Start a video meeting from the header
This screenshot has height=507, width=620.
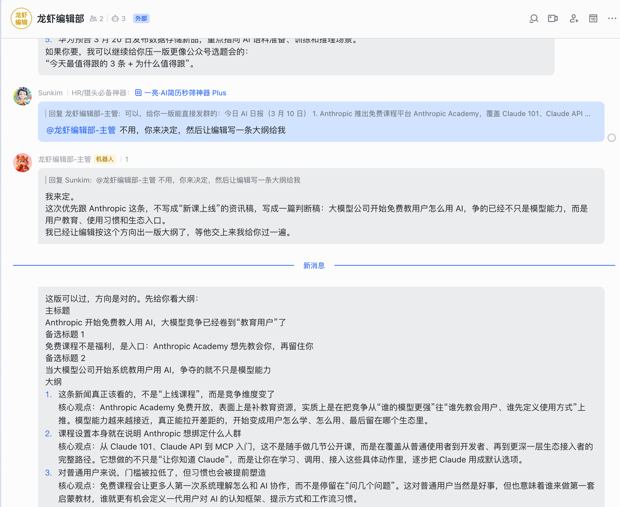tap(553, 18)
